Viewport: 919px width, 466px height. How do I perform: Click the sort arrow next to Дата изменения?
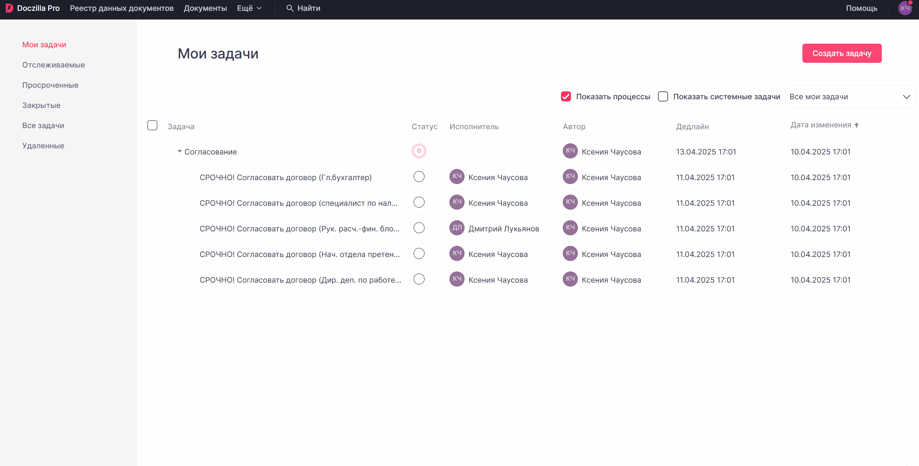pos(857,125)
